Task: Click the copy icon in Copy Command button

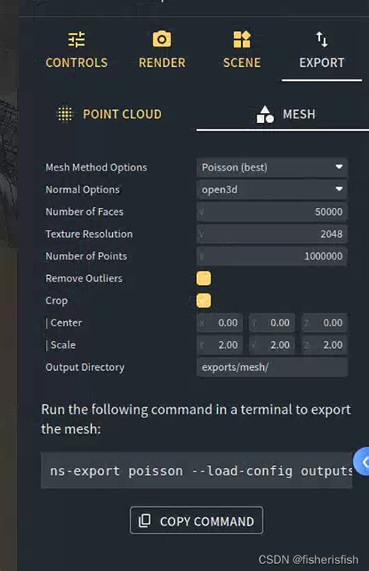Action: 145,520
